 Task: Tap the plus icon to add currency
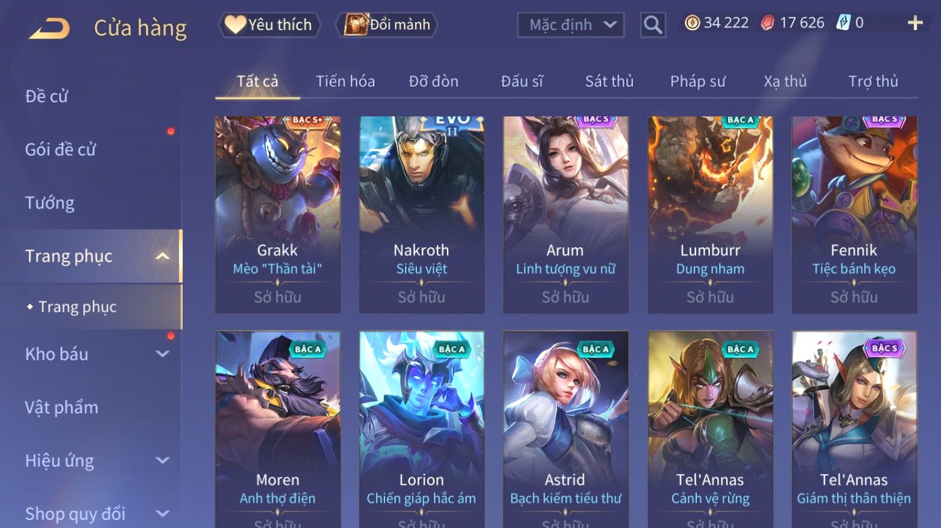point(915,23)
